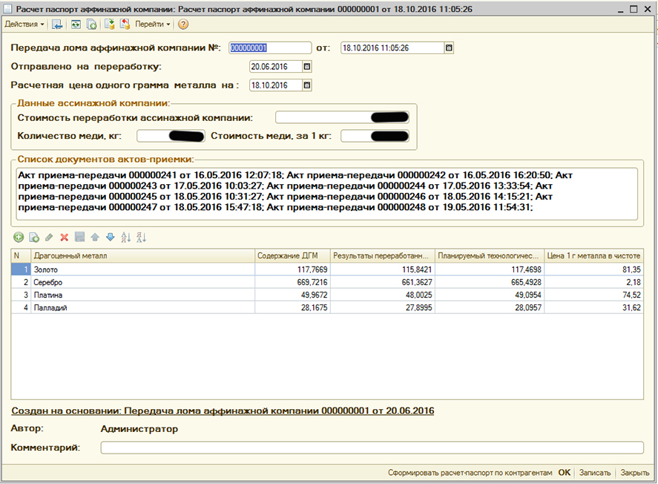The image size is (658, 484).
Task: Click in the Комментарий input field
Action: (x=372, y=448)
